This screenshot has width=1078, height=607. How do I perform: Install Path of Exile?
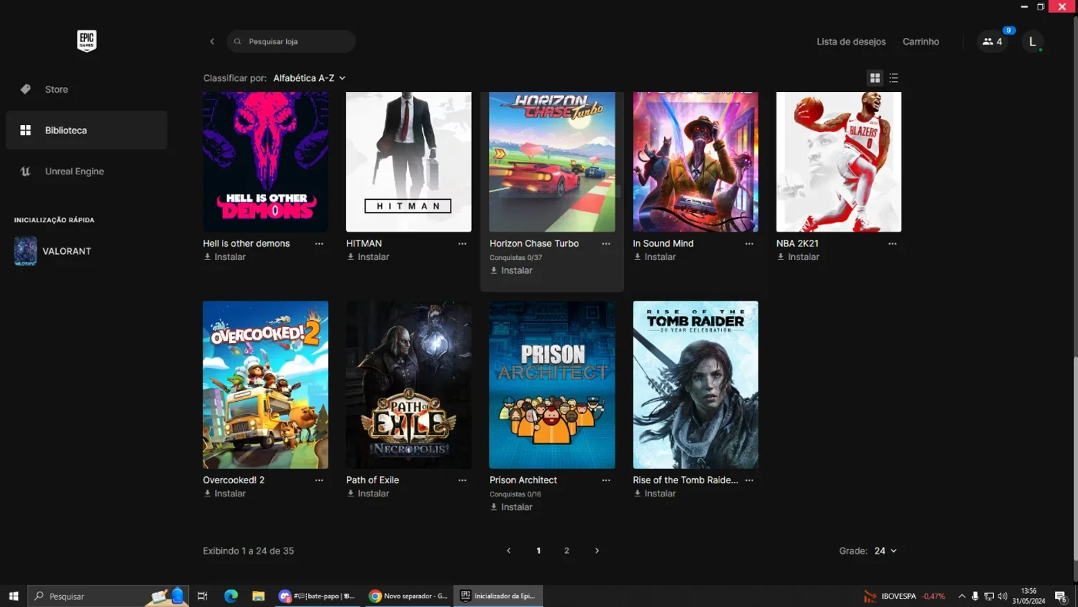point(368,494)
